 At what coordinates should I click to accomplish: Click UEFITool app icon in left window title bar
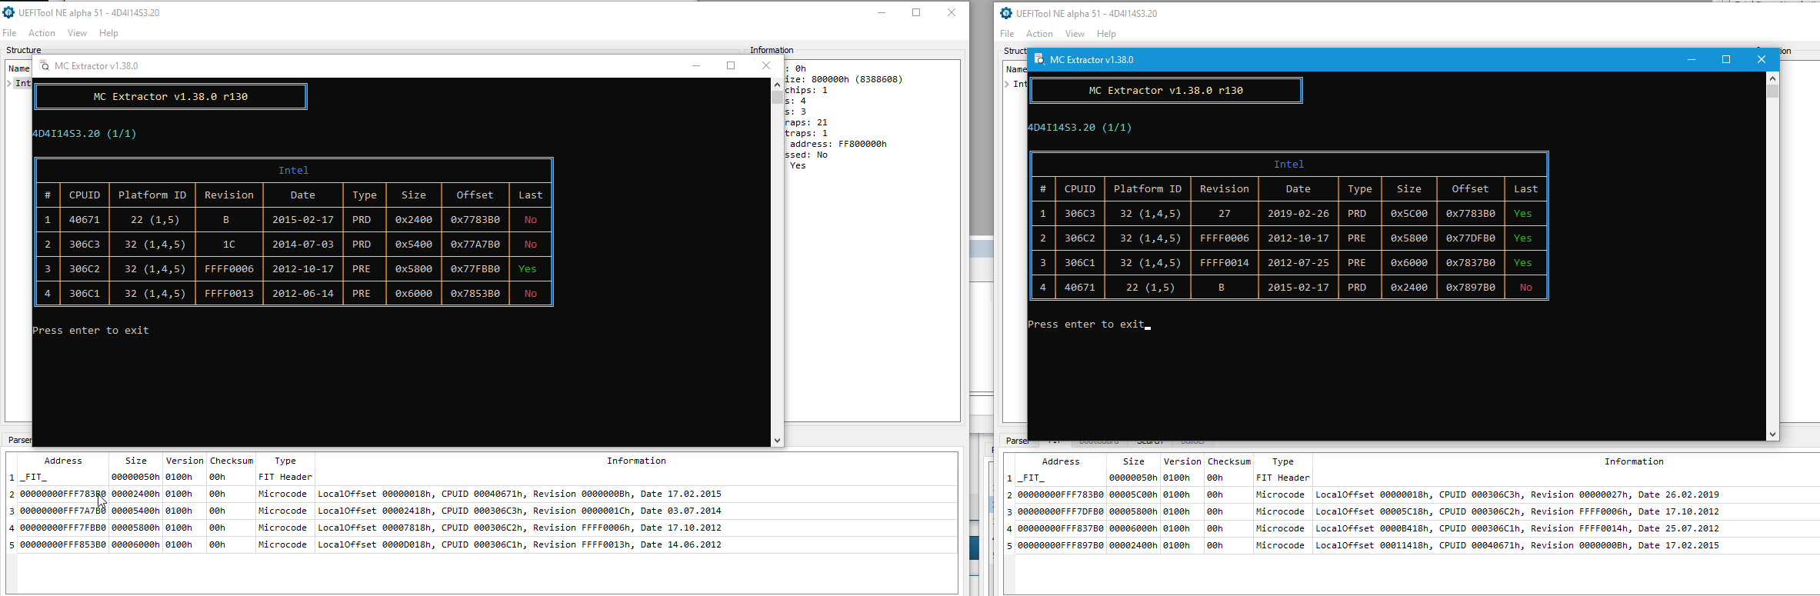(8, 12)
